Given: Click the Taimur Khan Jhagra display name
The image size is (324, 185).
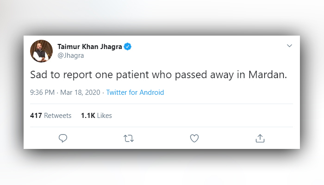Looking at the screenshot, I should [x=88, y=46].
